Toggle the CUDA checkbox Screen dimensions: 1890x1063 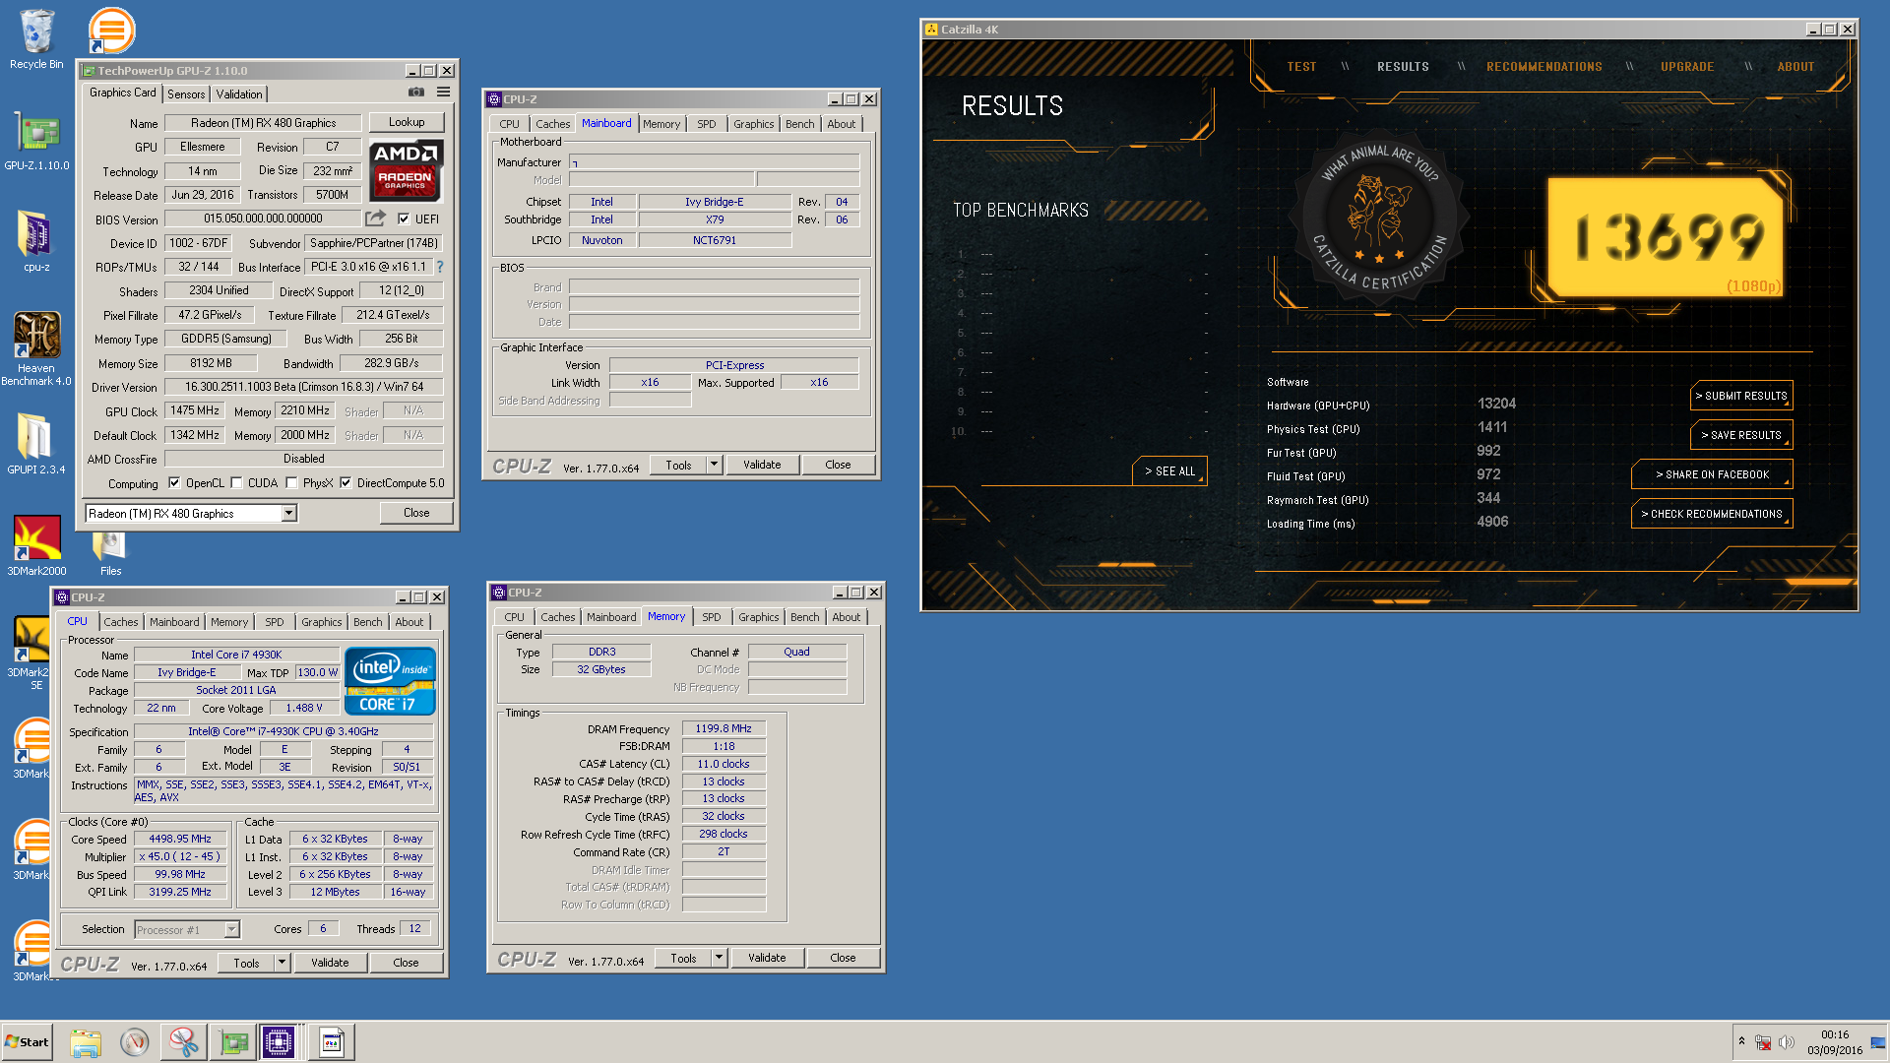(237, 483)
